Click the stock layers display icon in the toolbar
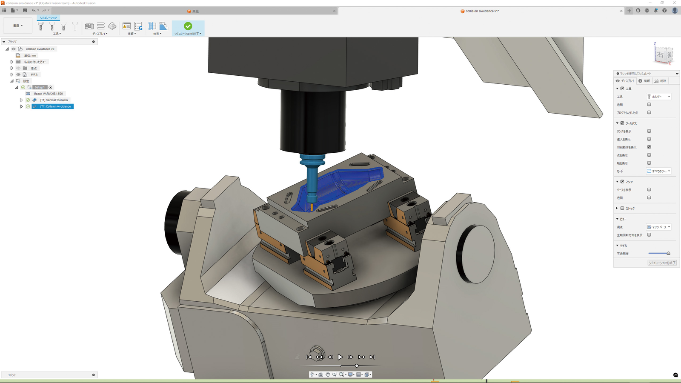 point(112,26)
